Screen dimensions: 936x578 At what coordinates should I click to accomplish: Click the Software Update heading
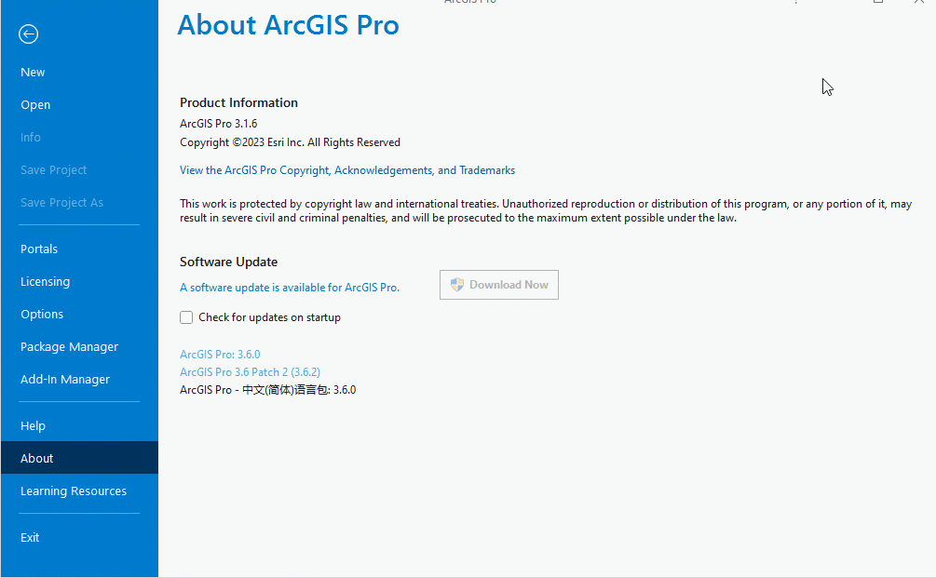228,262
